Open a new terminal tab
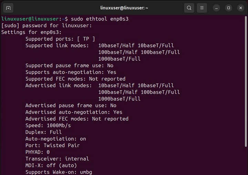The height and width of the screenshot is (175, 248). pos(9,8)
